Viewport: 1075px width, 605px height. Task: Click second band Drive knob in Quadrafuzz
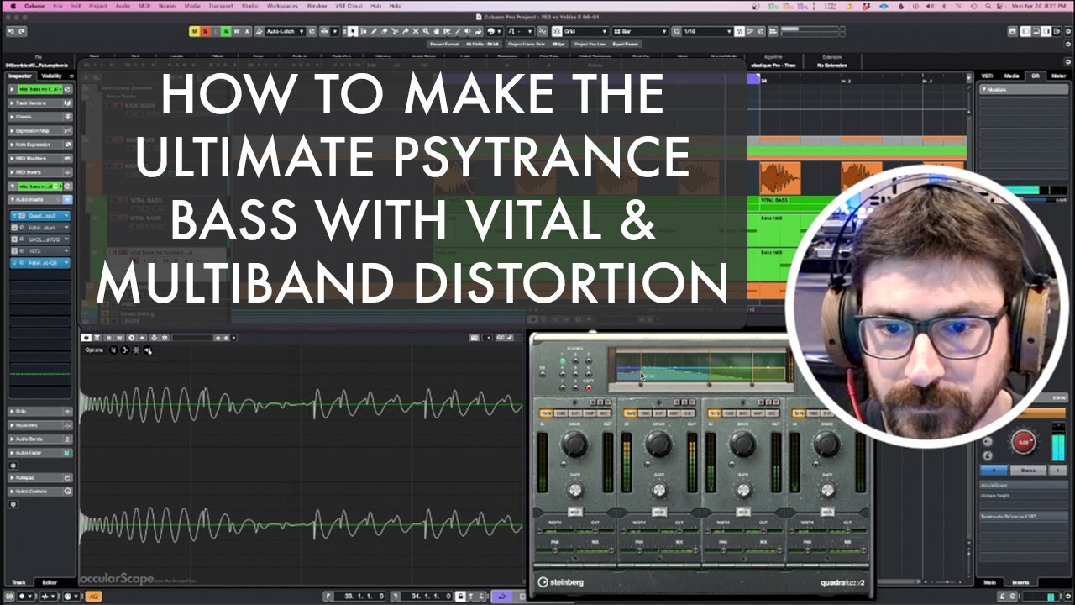point(658,444)
